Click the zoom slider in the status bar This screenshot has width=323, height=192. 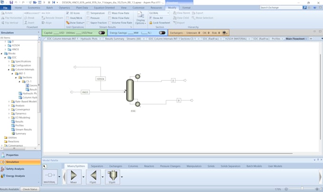click(302, 189)
